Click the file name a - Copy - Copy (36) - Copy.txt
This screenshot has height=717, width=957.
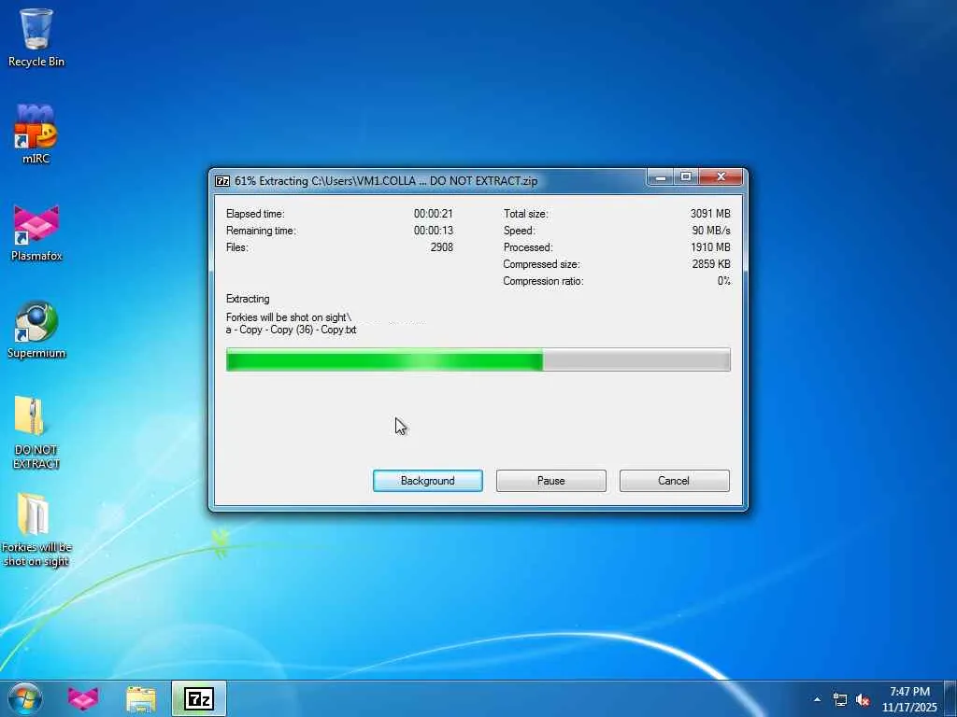(x=292, y=330)
